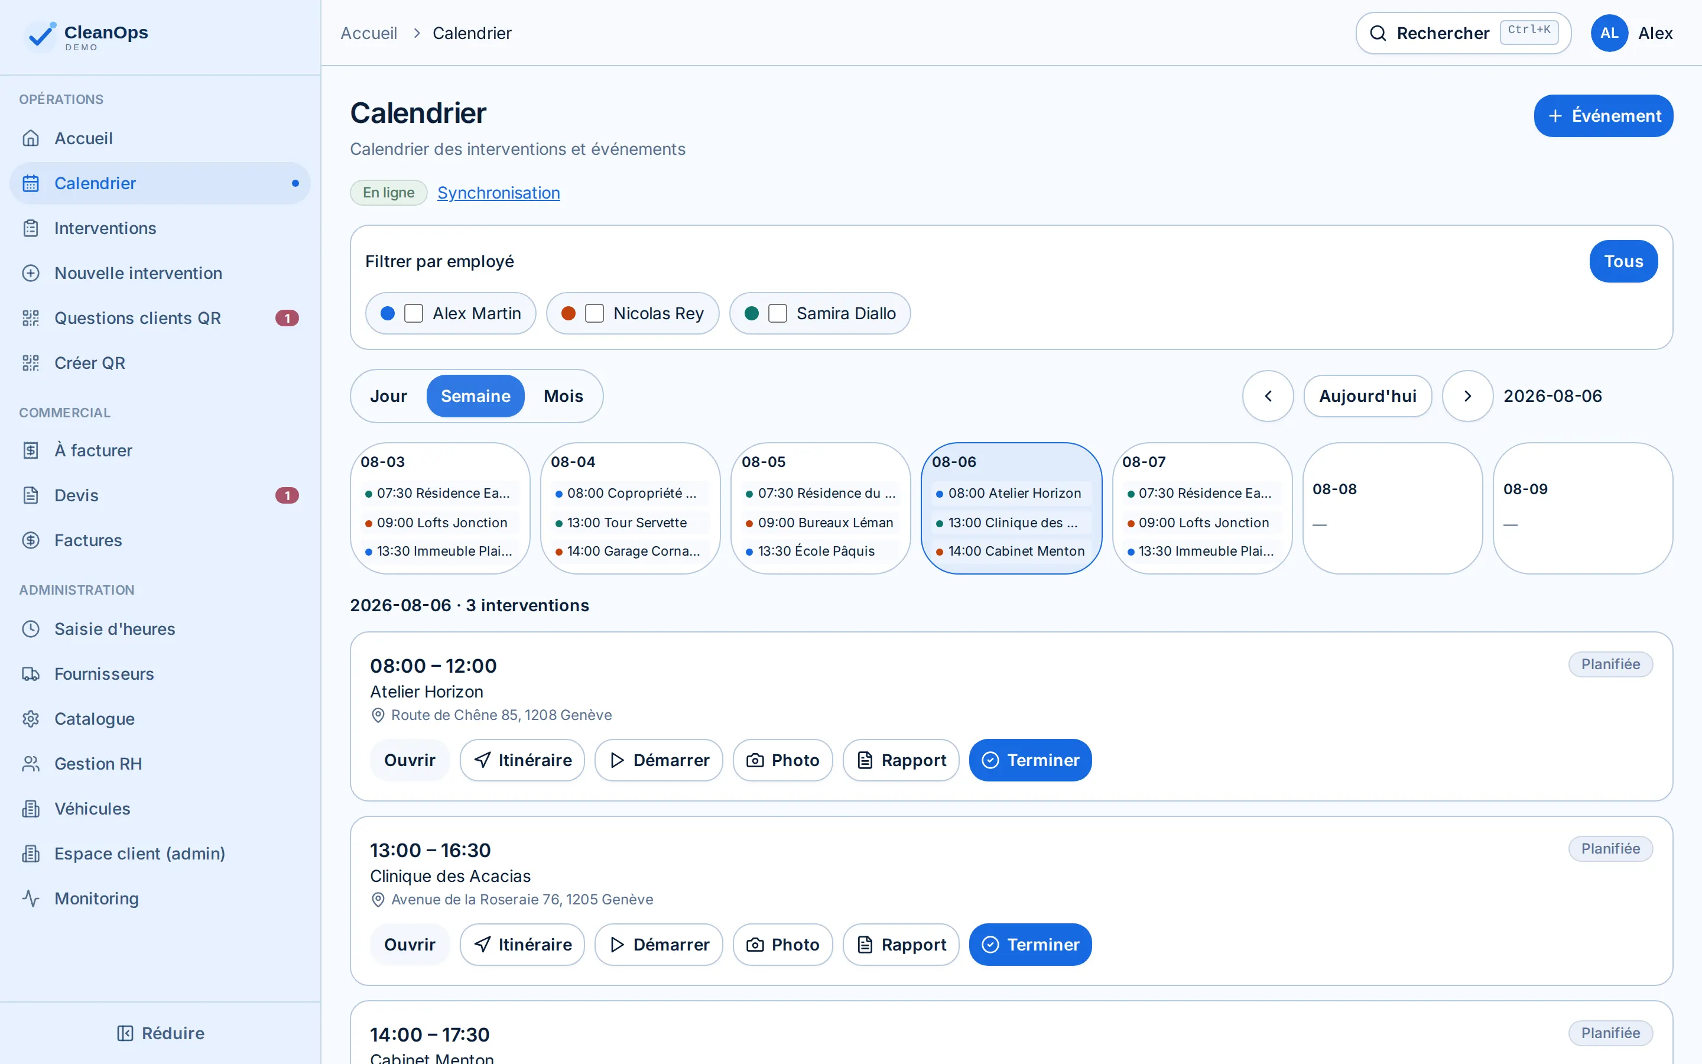Click Photo for Clinique des Acacias
The height and width of the screenshot is (1064, 1702).
point(783,945)
